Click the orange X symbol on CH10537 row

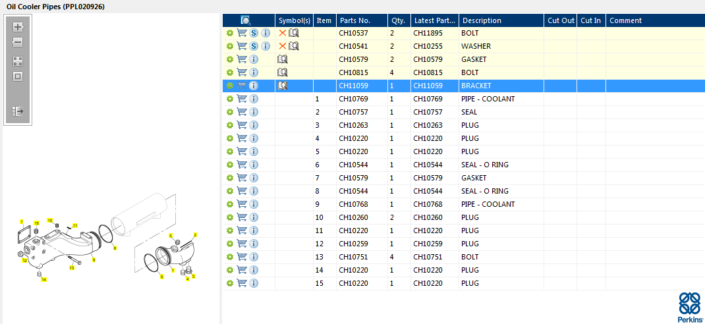pyautogui.click(x=283, y=33)
